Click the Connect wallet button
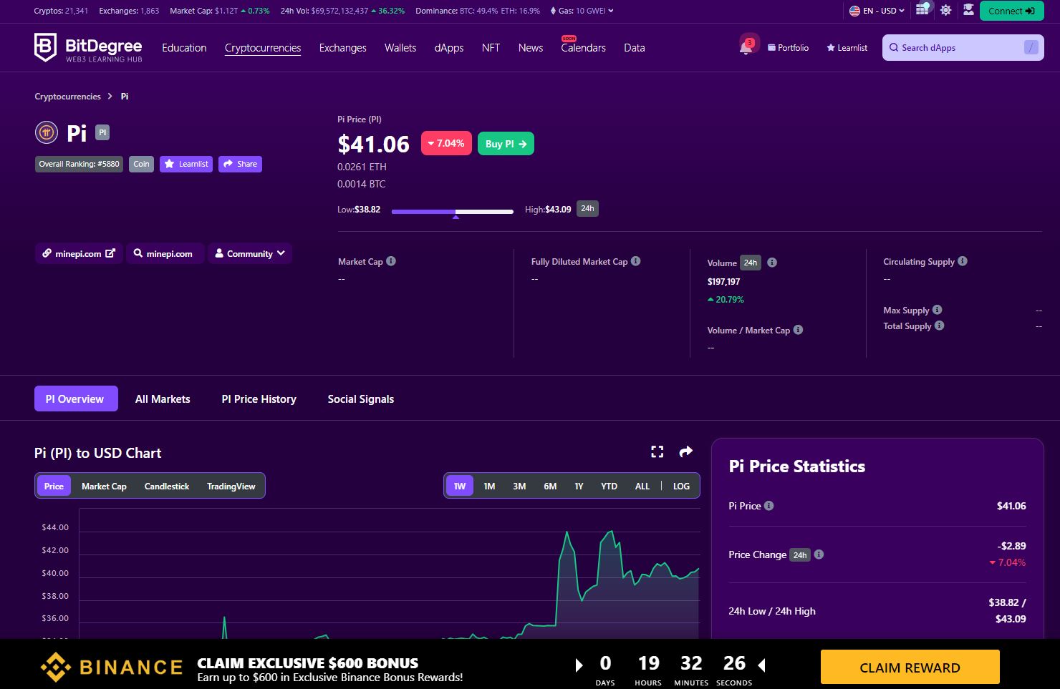Screen dimensions: 1060x689 [1011, 11]
